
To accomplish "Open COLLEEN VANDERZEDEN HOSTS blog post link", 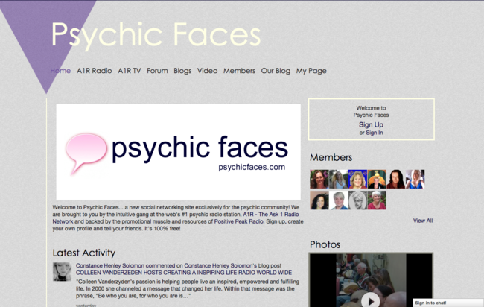I will (x=184, y=273).
